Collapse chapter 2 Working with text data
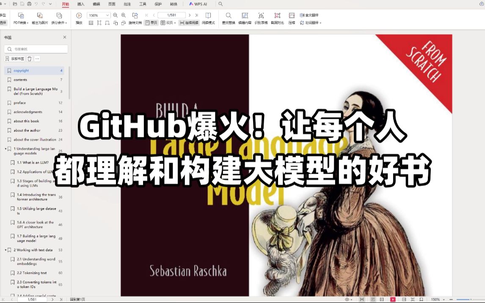Viewport: 485px width, 303px height. [x=6, y=250]
